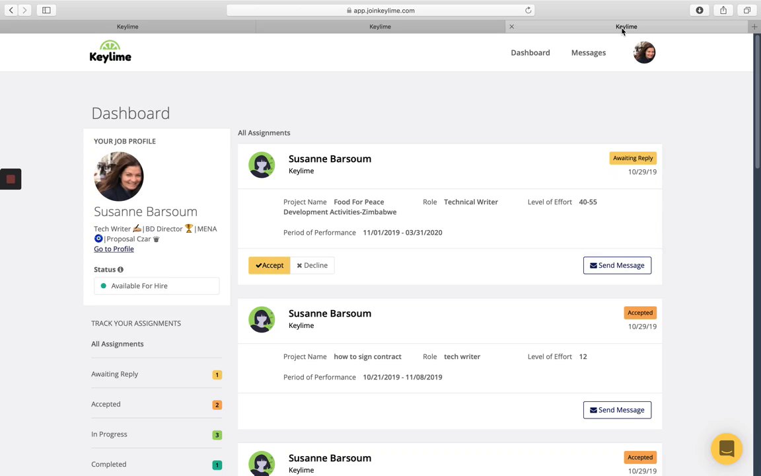Click the red stop recording button

click(x=11, y=179)
